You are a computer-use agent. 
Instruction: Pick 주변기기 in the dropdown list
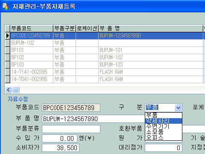[164, 126]
